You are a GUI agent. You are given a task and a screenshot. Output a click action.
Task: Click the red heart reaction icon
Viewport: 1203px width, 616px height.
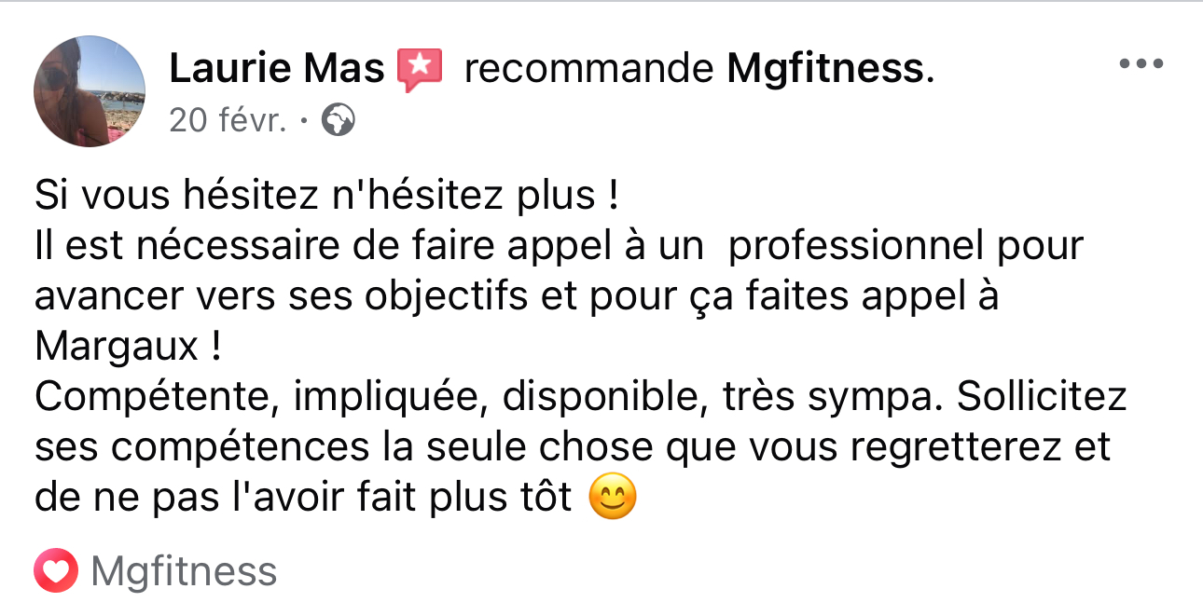point(56,571)
